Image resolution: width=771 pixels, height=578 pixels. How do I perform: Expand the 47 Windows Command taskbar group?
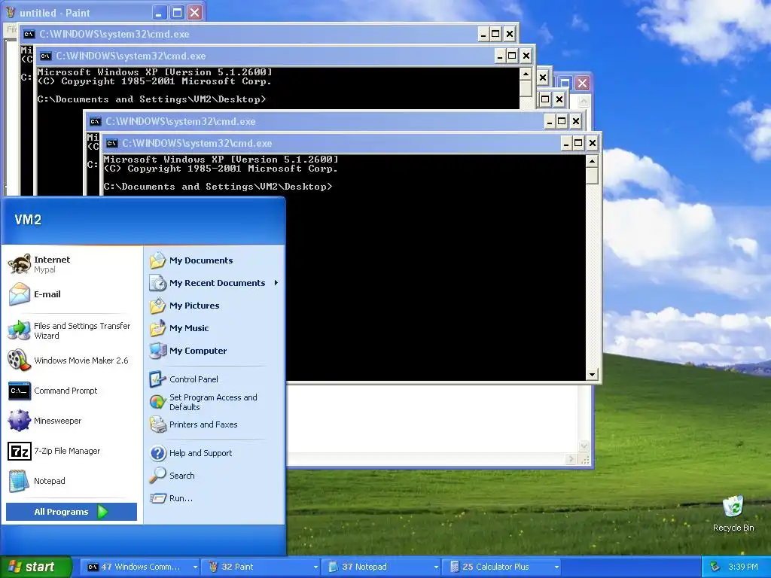139,567
